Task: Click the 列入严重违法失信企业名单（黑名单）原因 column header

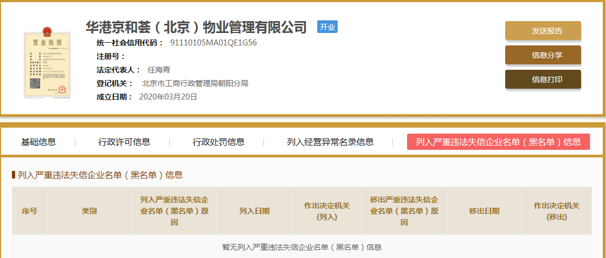Action: (x=175, y=211)
